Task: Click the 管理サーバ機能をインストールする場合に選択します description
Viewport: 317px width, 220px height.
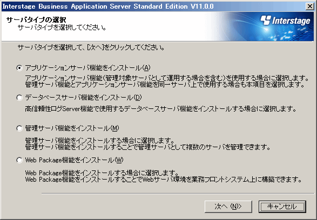Action: [100, 140]
